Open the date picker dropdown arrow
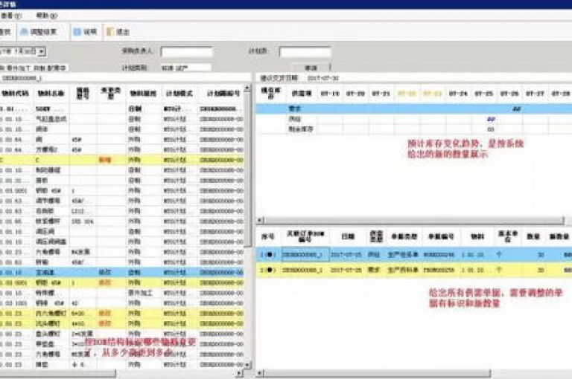Viewport: 572px width, 379px height. (42, 51)
